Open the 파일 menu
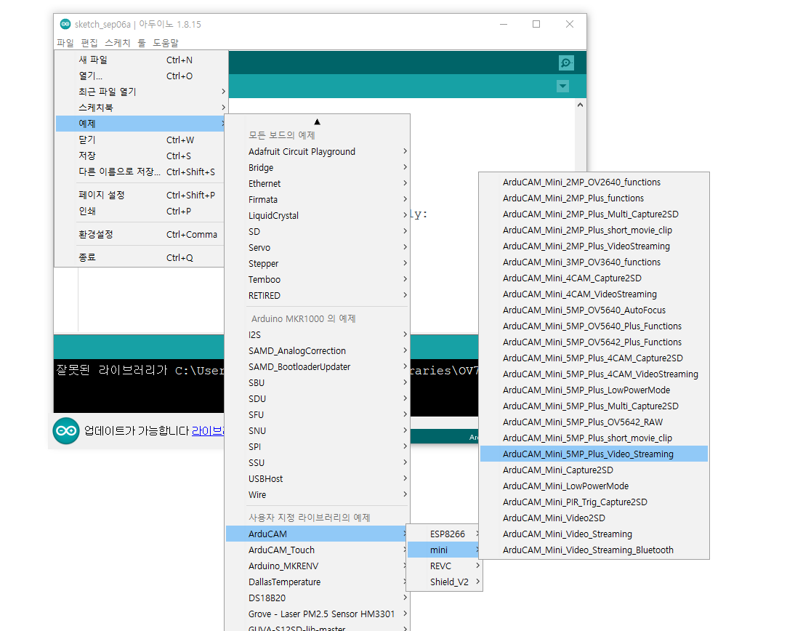 tap(65, 43)
